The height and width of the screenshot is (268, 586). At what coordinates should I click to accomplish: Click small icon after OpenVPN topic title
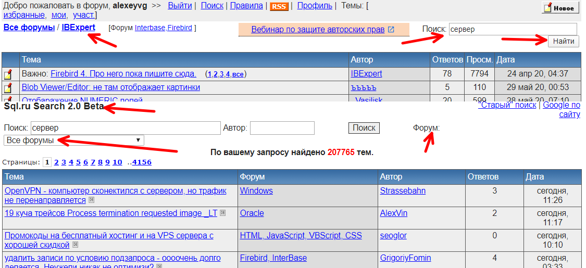(x=91, y=200)
